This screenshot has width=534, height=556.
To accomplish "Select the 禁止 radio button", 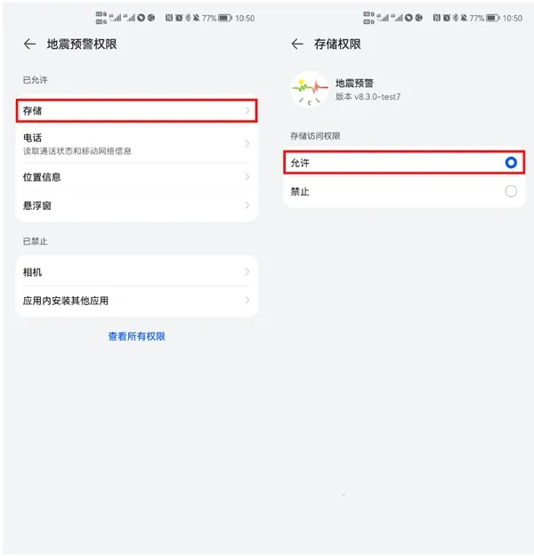I will click(x=511, y=191).
